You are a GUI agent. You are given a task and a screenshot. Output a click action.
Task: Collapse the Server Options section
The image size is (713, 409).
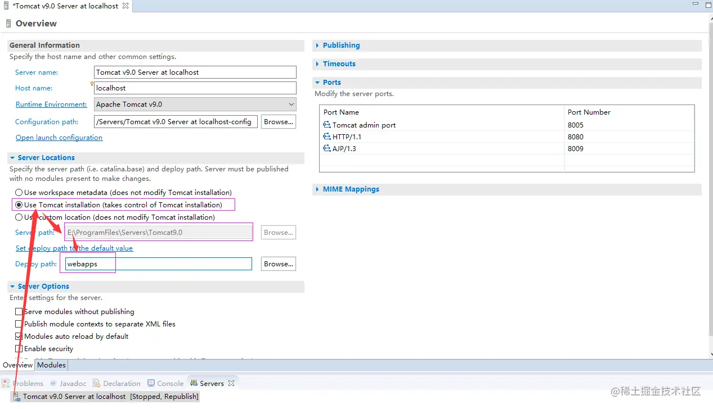point(12,287)
